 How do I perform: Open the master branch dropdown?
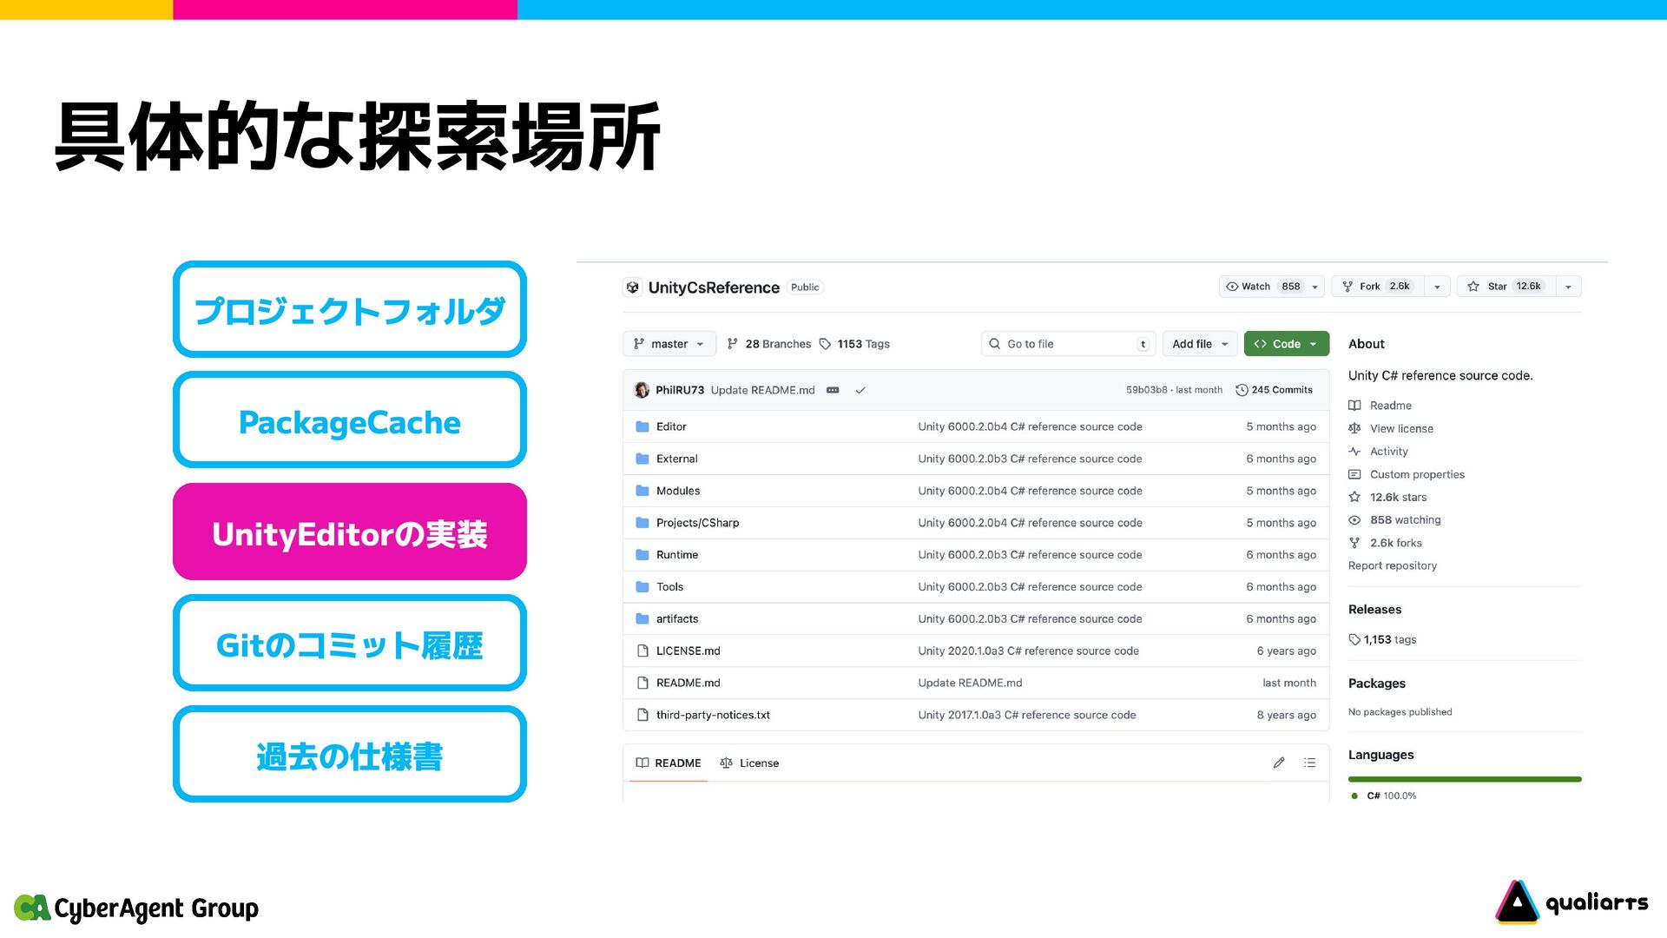pos(669,344)
